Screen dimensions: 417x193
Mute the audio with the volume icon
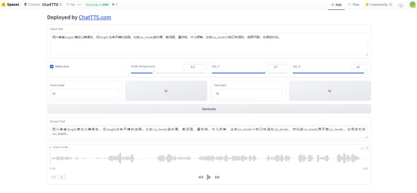pos(53,177)
